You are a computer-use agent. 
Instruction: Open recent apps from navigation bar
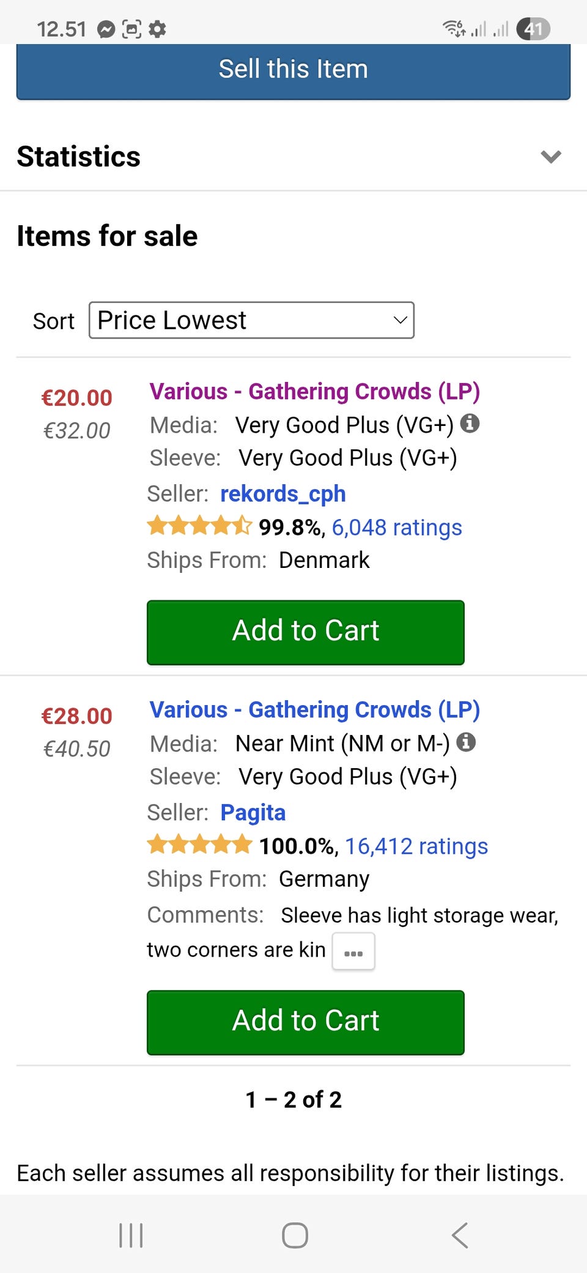pos(131,1235)
